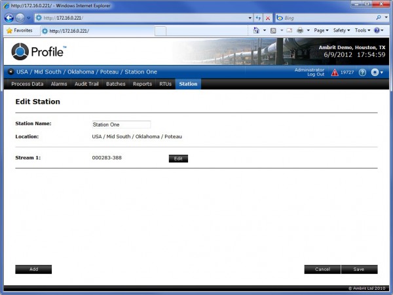This screenshot has width=393, height=295.
Task: Click the Oklahoma breadcrumb link
Action: pos(81,72)
